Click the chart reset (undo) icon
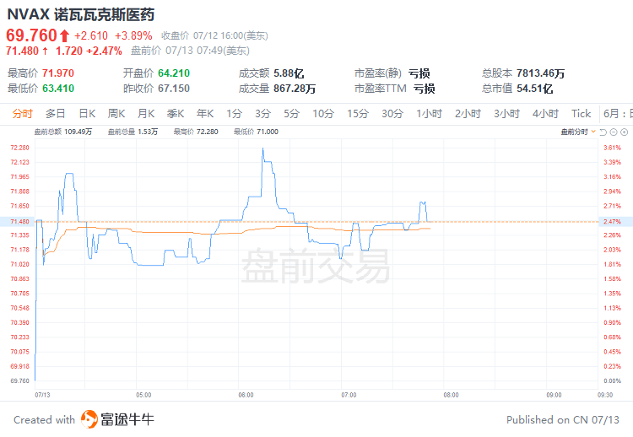The width and height of the screenshot is (633, 437). click(x=603, y=132)
